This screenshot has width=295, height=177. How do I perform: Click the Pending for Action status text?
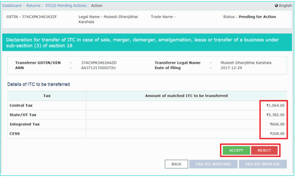[257, 17]
